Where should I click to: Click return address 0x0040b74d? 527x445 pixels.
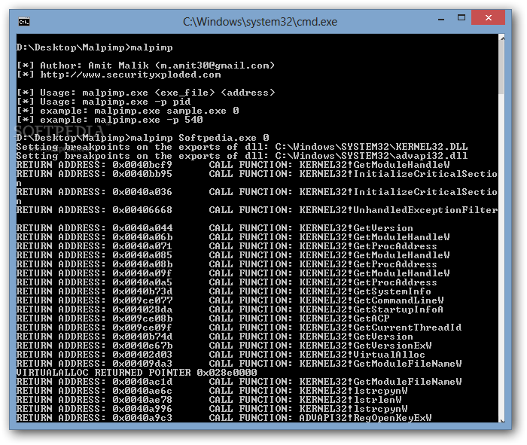tap(142, 337)
